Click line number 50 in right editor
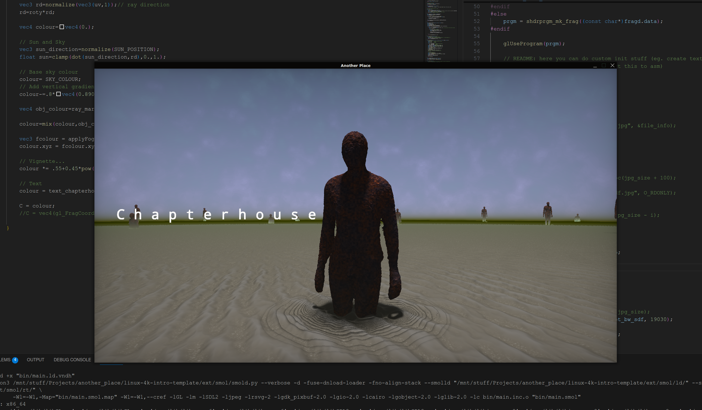The height and width of the screenshot is (410, 702). (477, 7)
